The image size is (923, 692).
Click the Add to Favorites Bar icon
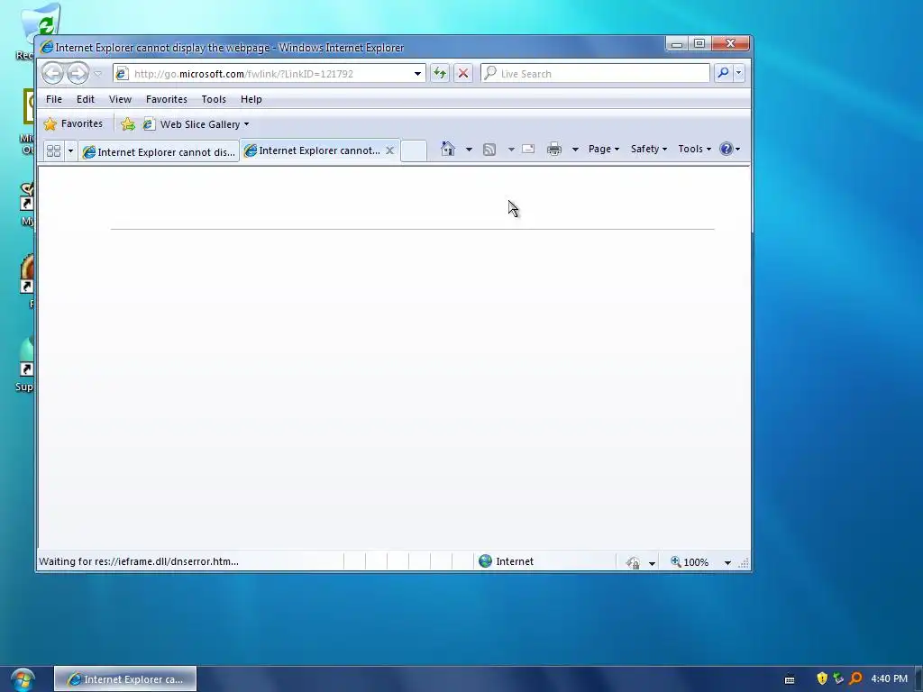(128, 123)
